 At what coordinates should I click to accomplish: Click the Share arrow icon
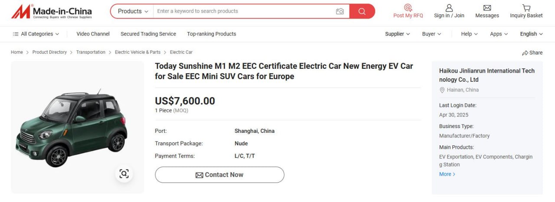coord(525,53)
